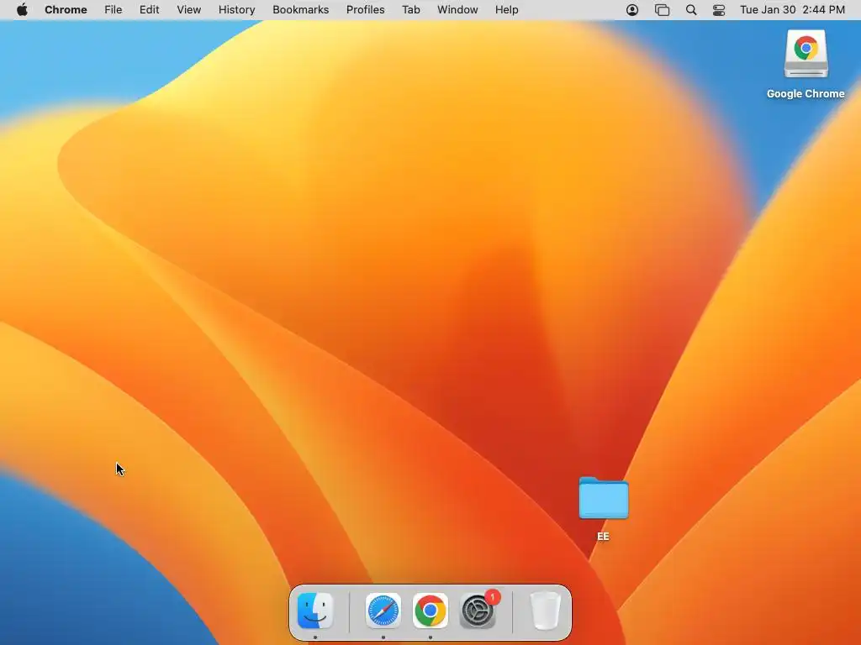Select the Google Chrome disk image icon

click(806, 54)
